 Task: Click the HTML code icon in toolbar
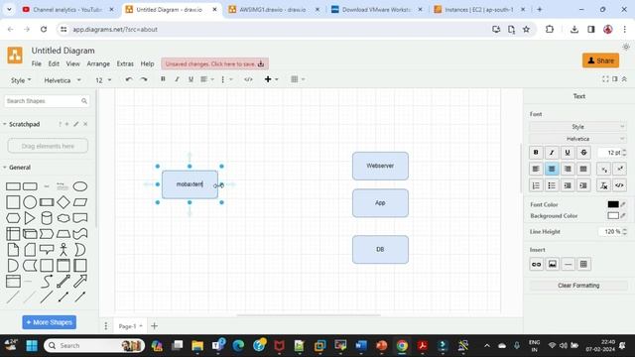tap(248, 79)
